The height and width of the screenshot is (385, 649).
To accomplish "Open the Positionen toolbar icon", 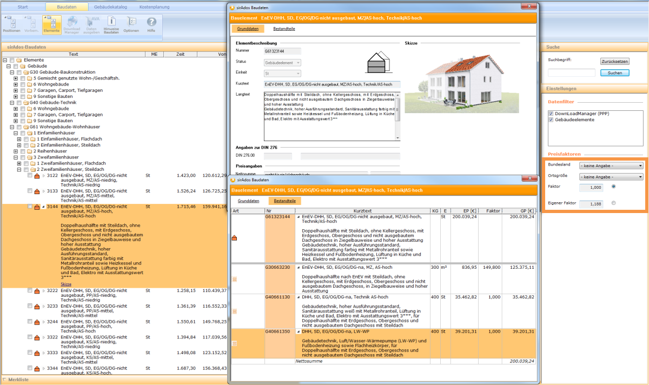I will (11, 23).
